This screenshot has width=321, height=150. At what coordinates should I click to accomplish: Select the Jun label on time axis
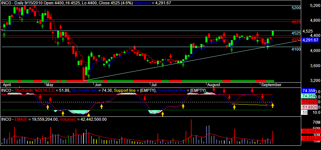click(98, 85)
